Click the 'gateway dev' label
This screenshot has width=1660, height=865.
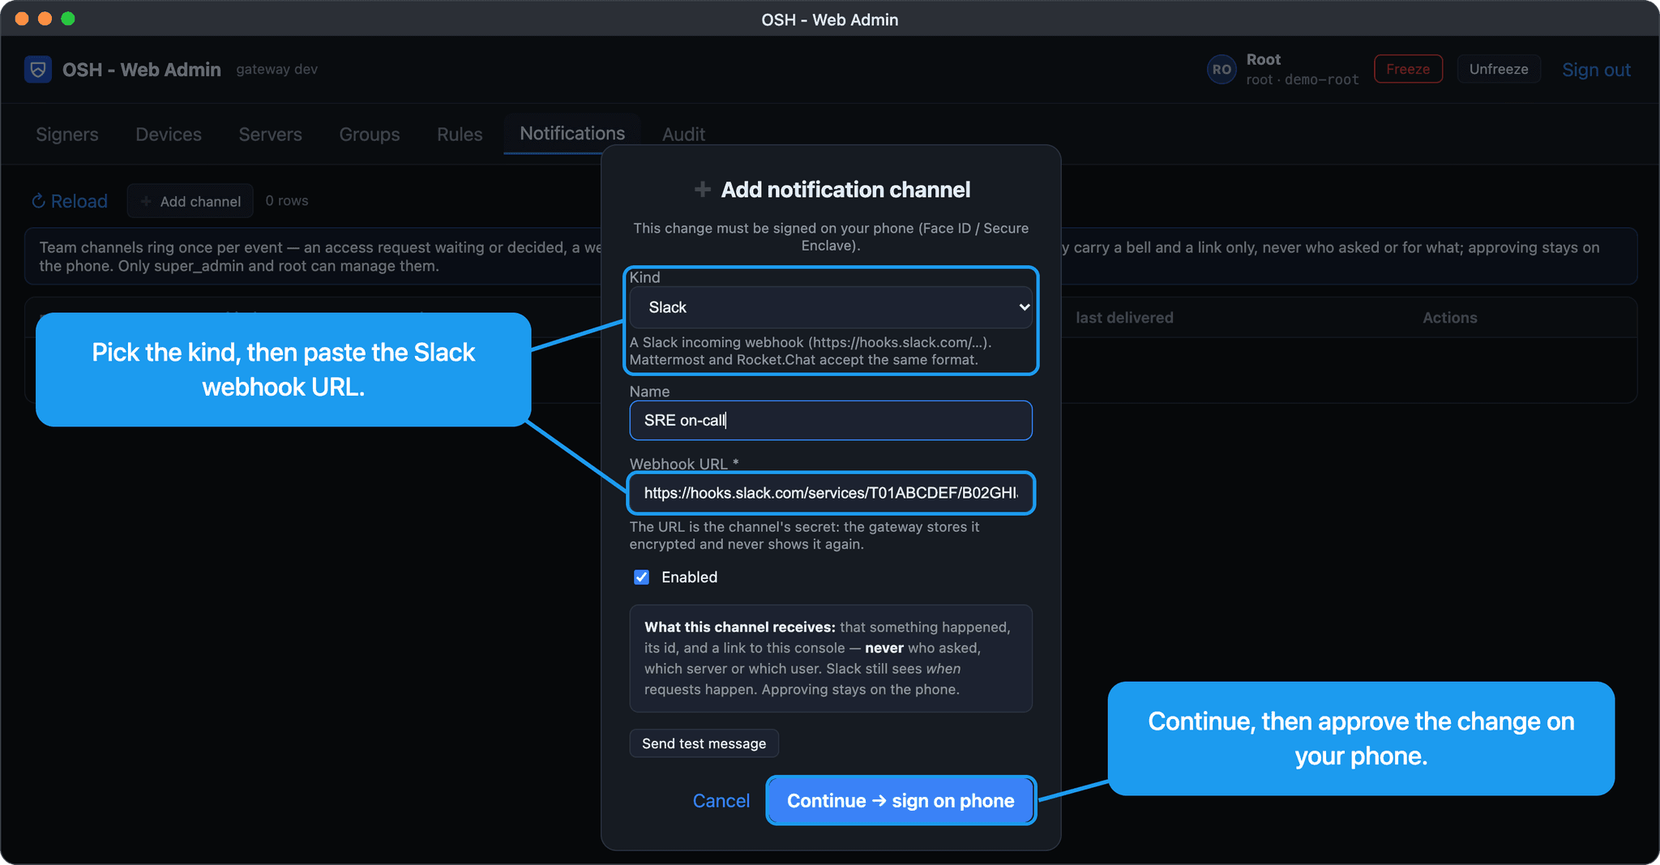tap(277, 70)
